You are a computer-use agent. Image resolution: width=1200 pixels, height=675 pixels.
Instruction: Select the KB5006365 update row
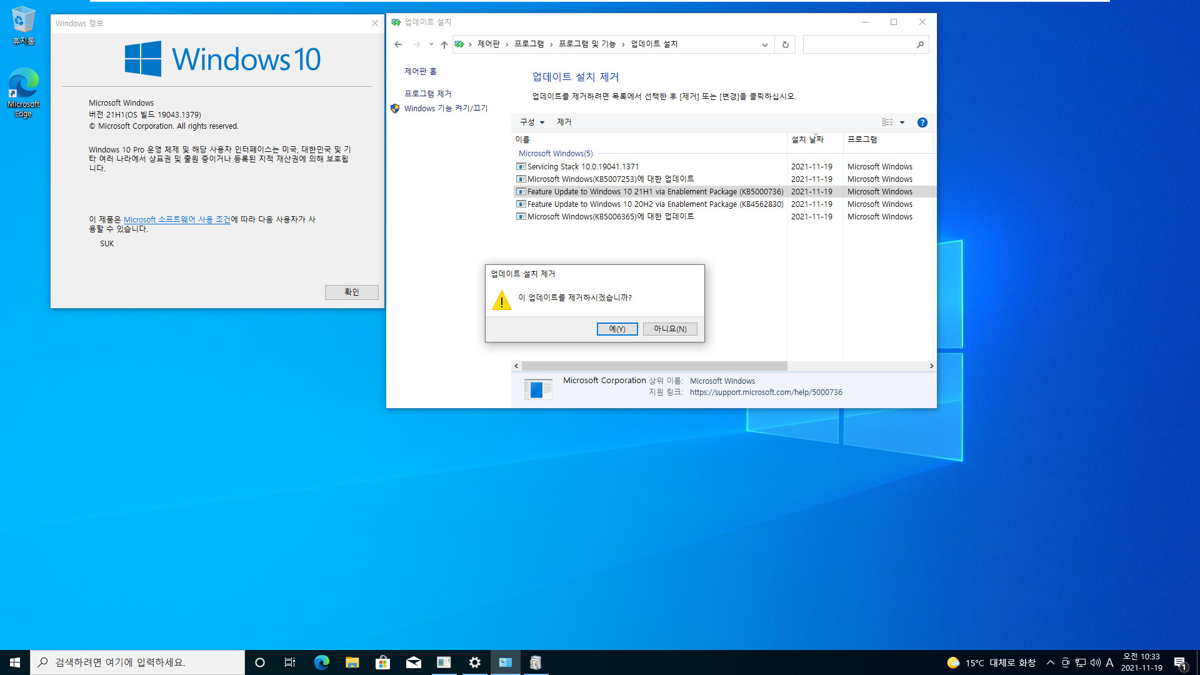tap(724, 217)
